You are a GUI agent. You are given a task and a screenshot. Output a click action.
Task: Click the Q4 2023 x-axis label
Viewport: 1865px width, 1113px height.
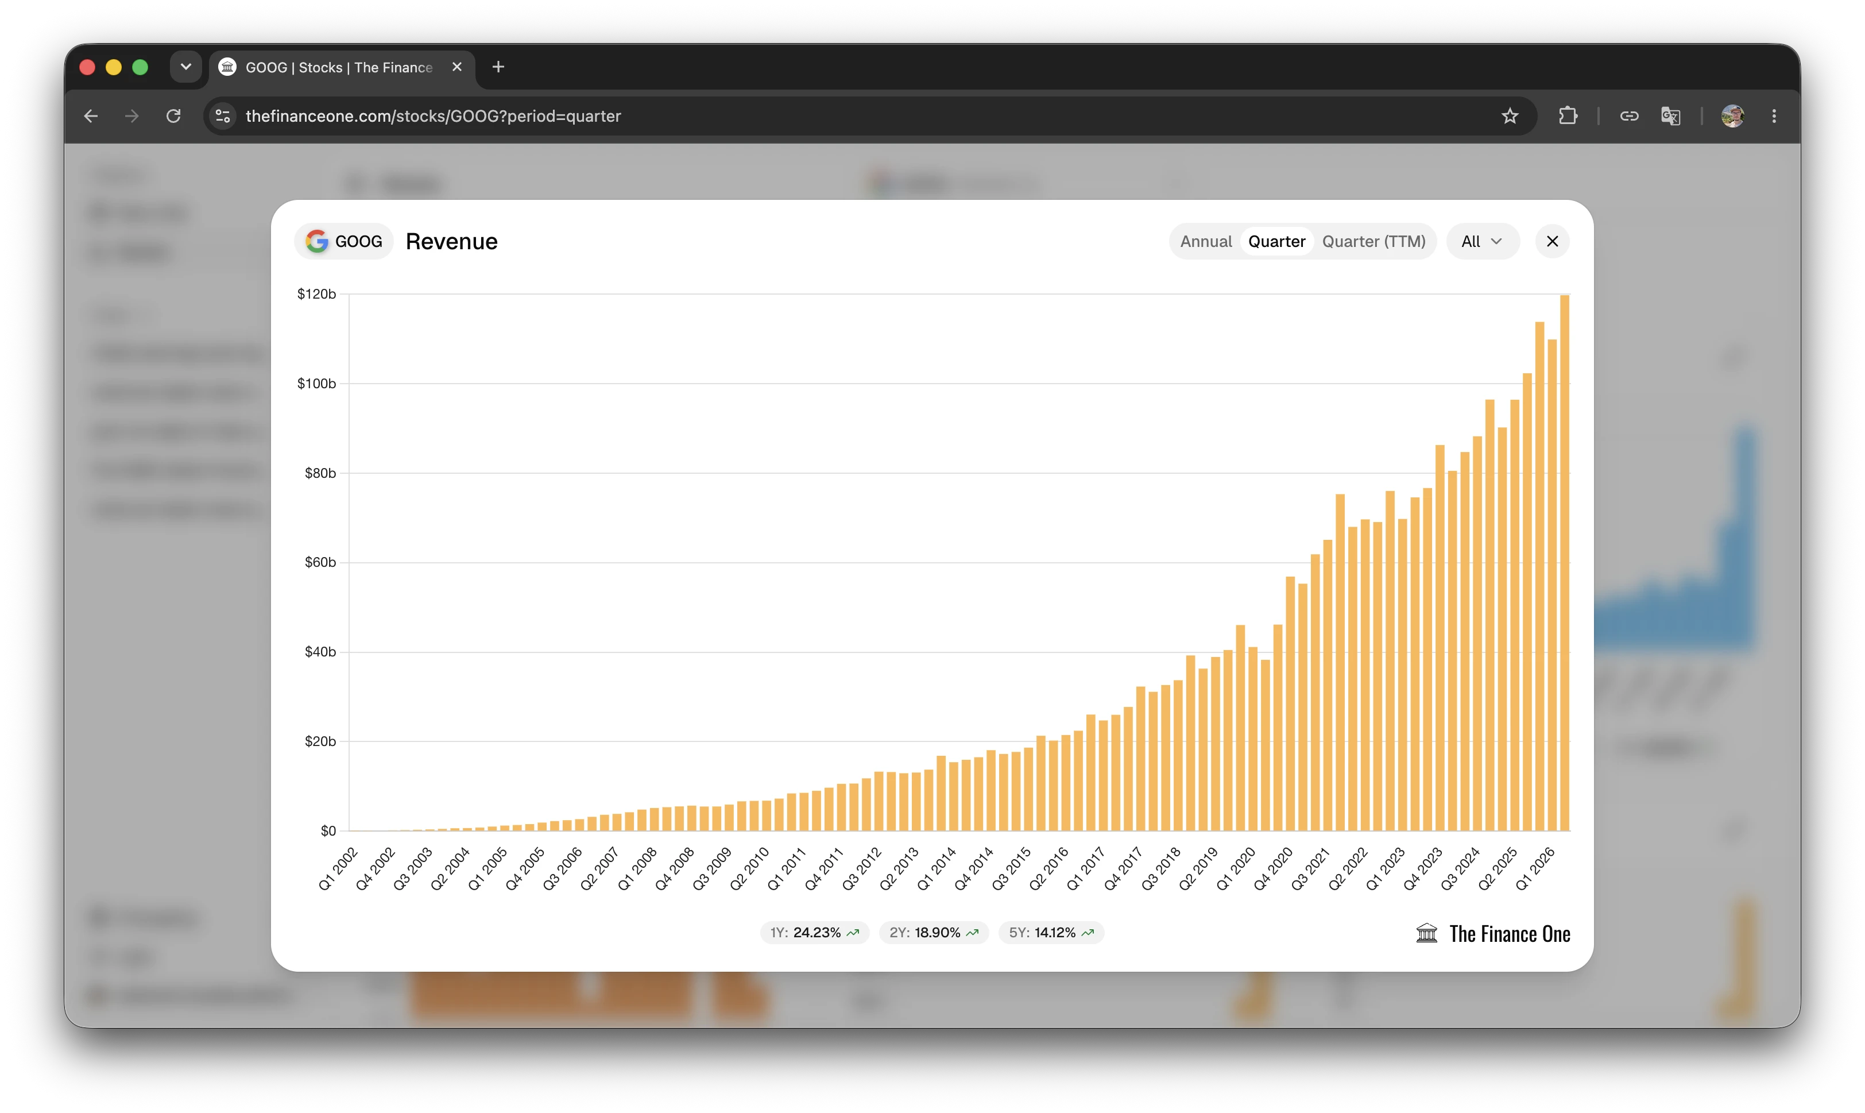tap(1422, 869)
